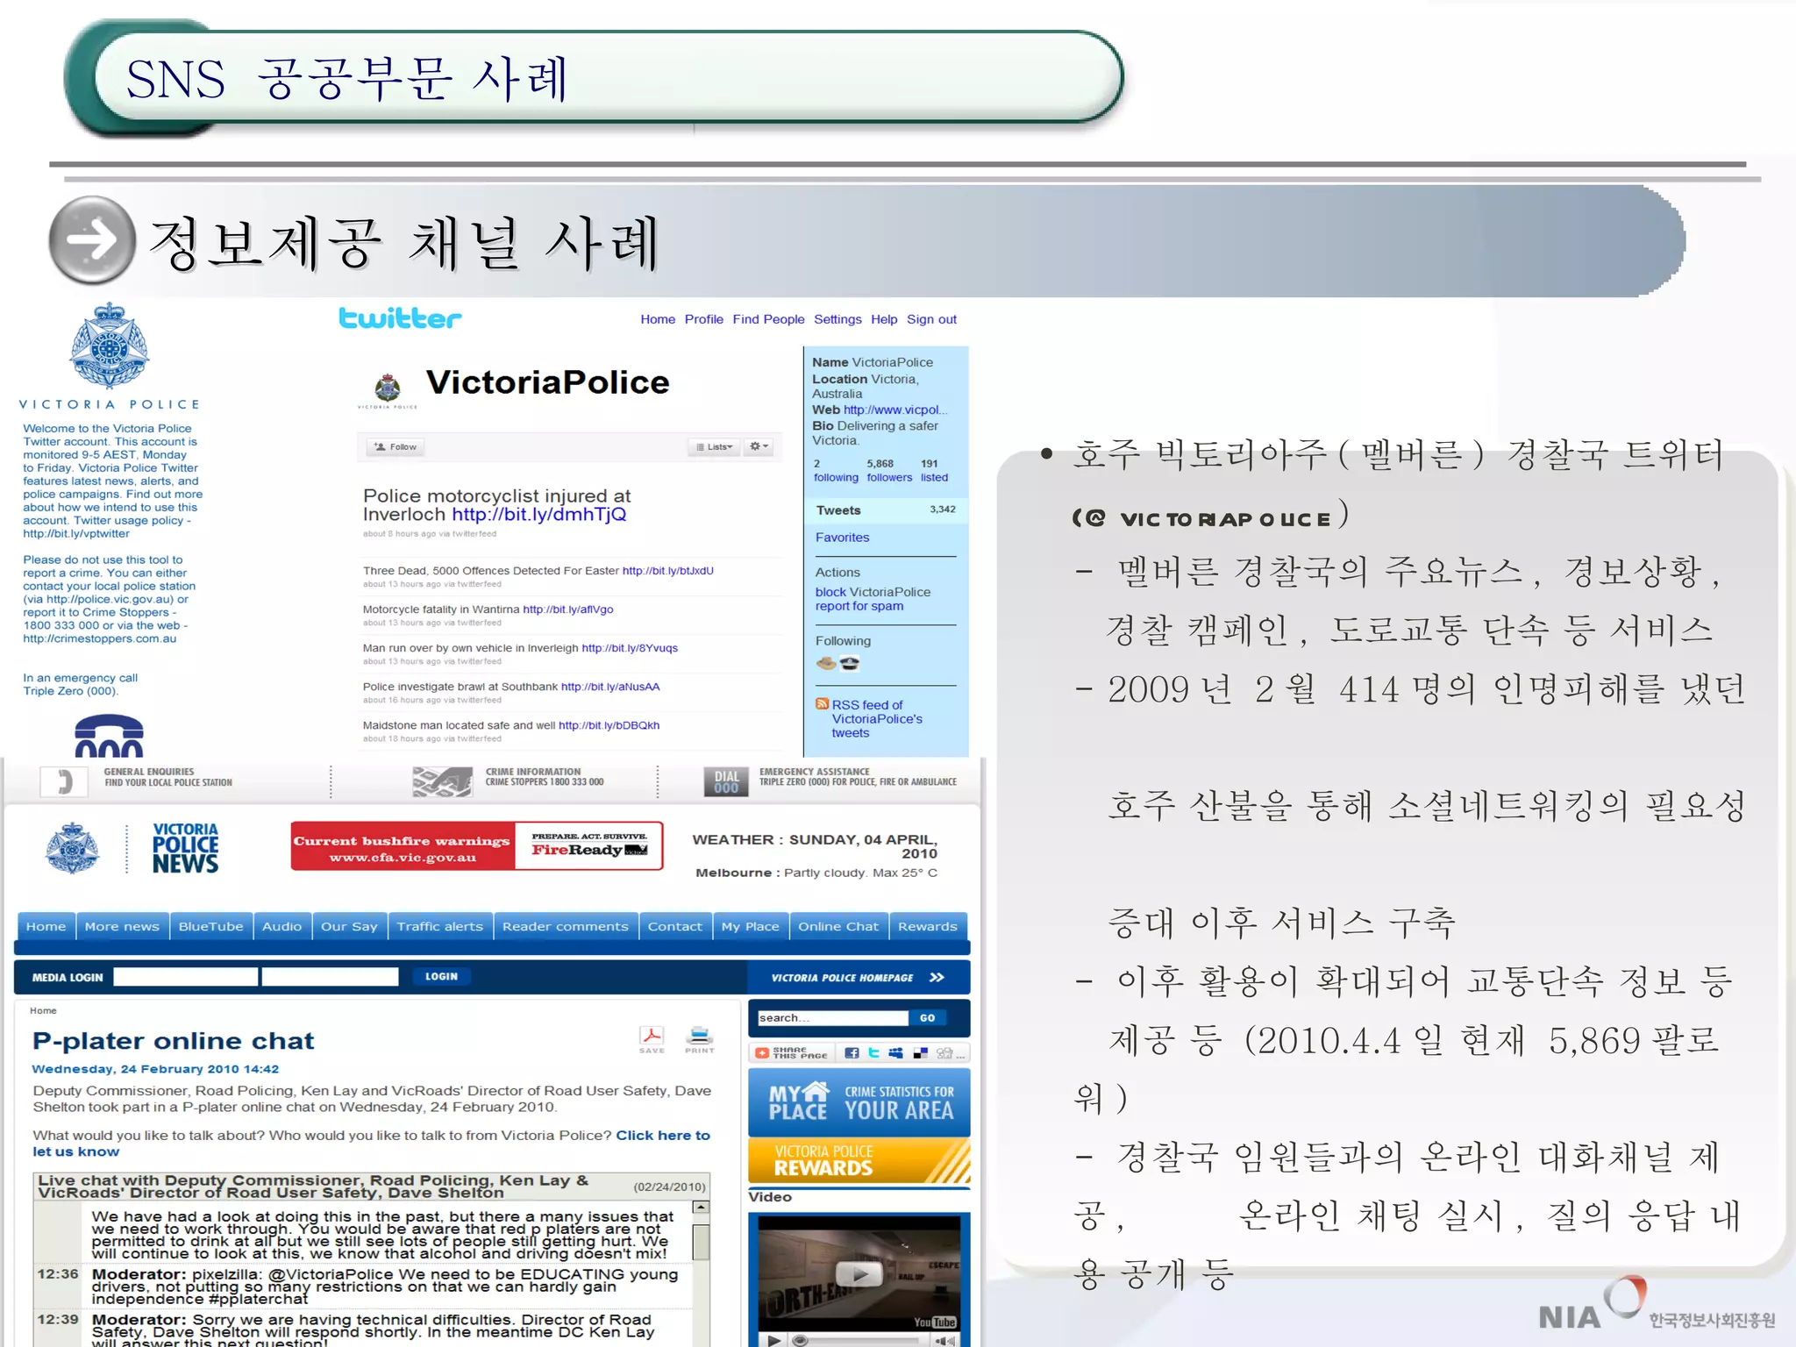Click the Follow button

click(396, 447)
